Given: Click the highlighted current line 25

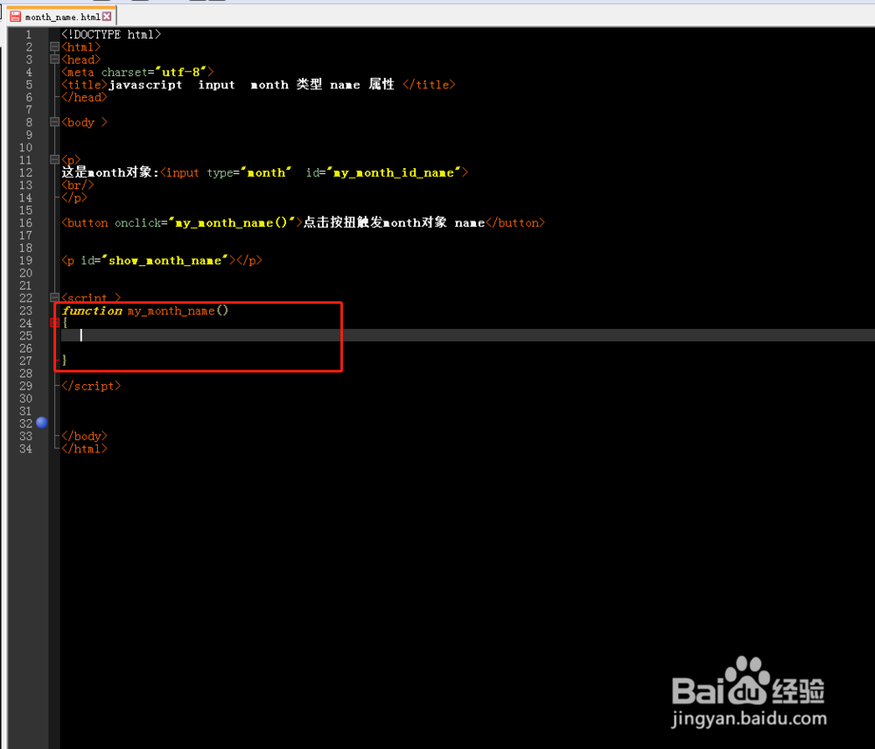Looking at the screenshot, I should tap(467, 335).
